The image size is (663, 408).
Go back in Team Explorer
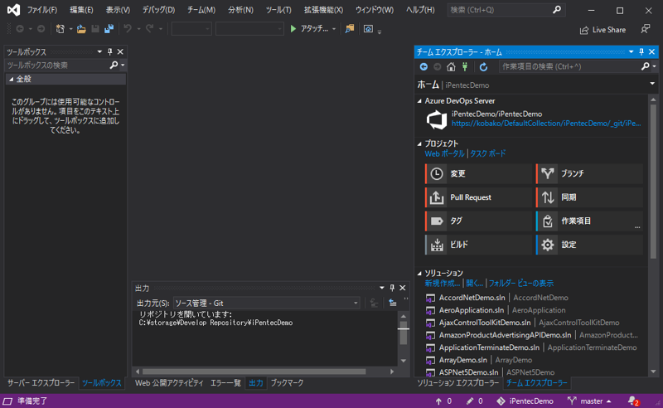pyautogui.click(x=423, y=66)
